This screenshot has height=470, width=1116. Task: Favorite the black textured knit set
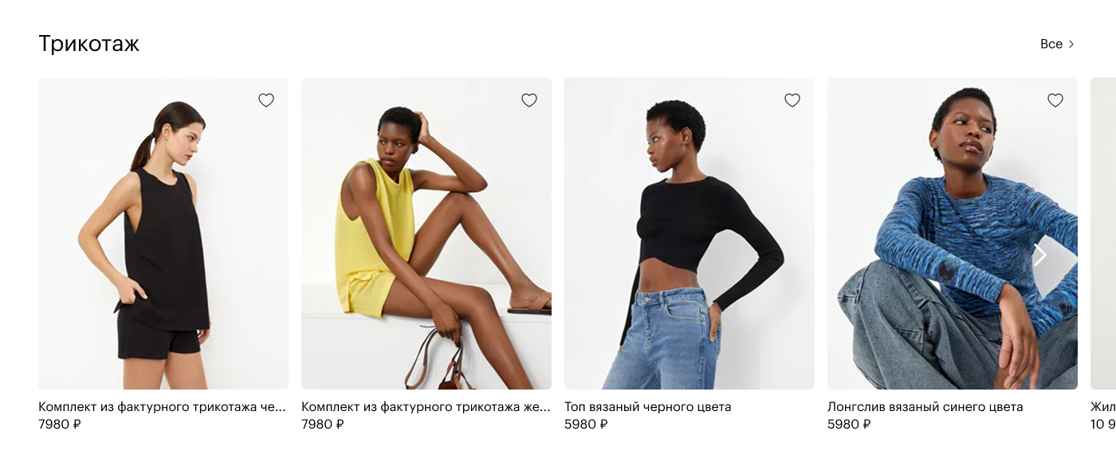click(266, 100)
